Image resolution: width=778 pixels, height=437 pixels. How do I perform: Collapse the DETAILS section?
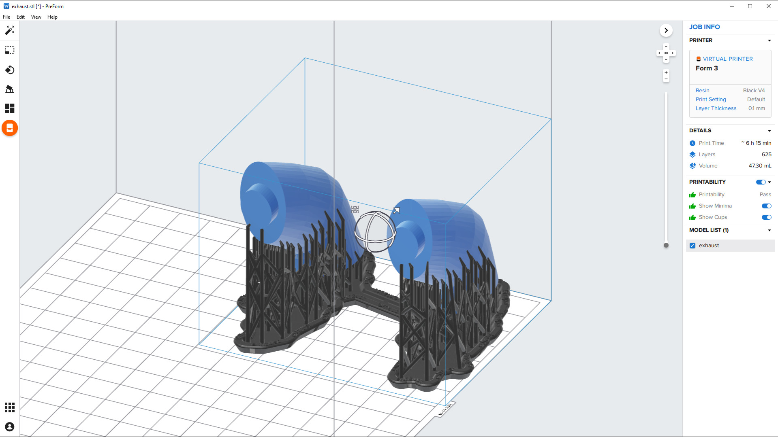769,131
